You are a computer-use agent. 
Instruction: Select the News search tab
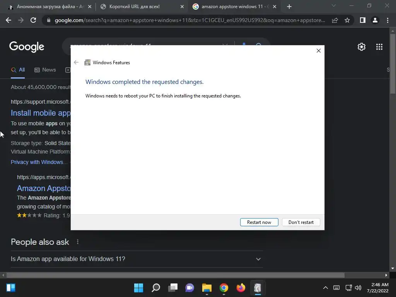tap(45, 70)
